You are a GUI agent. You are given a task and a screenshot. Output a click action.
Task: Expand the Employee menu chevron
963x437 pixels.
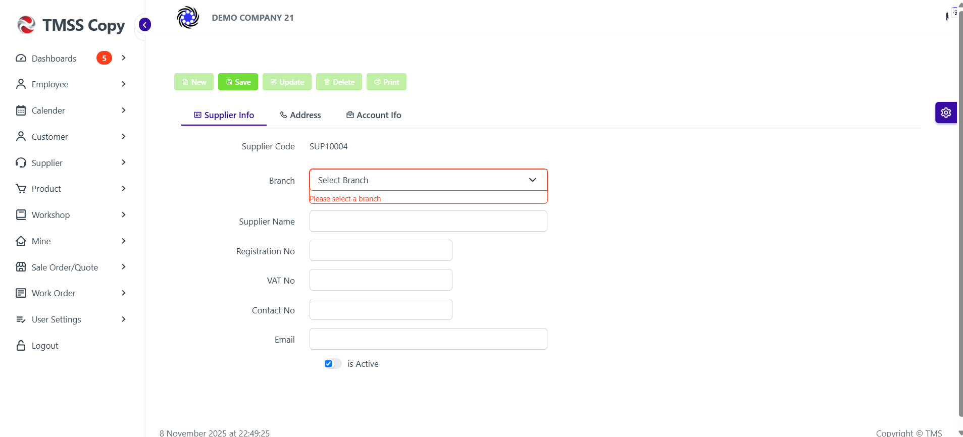point(124,84)
